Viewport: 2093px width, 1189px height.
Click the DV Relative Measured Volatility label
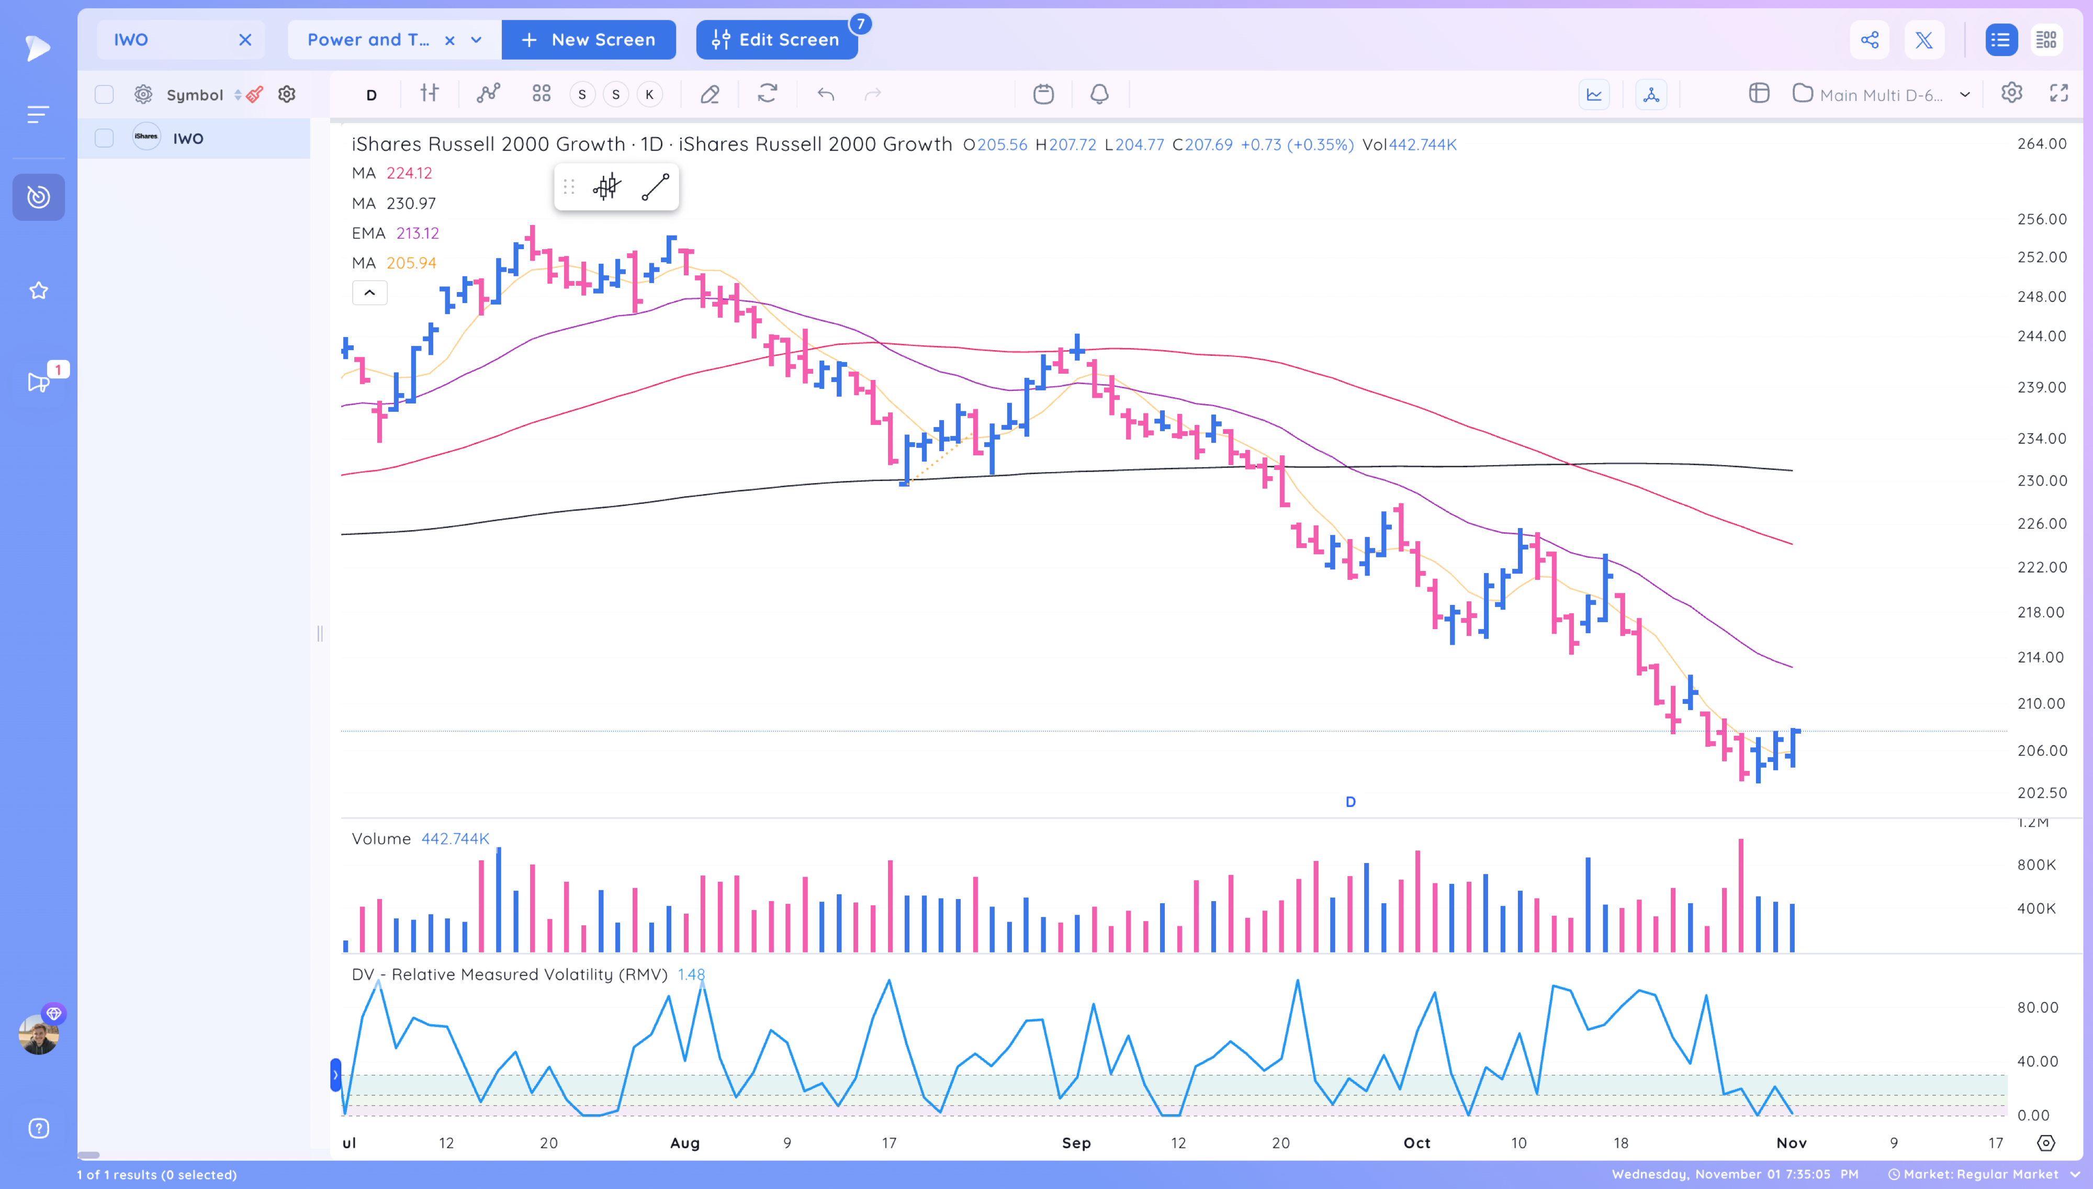[x=509, y=974]
